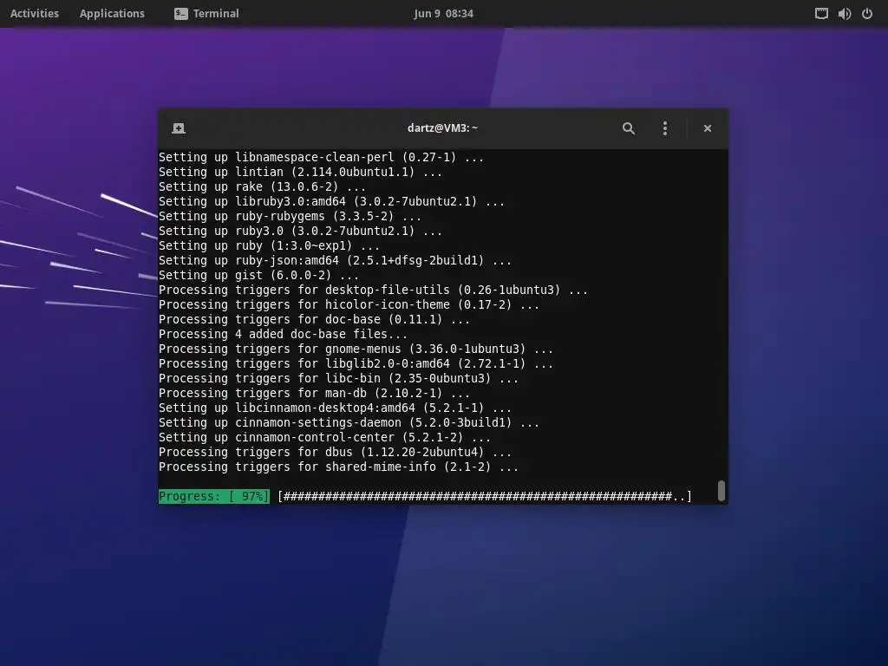Click the hash progress bar
The width and height of the screenshot is (888, 666).
pos(485,496)
